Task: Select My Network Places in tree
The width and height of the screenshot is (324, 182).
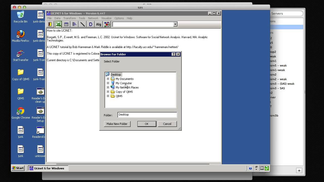Action: pos(127,87)
